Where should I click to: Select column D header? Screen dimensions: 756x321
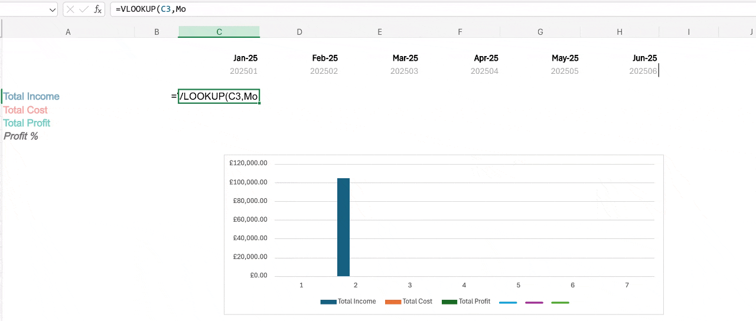tap(299, 32)
